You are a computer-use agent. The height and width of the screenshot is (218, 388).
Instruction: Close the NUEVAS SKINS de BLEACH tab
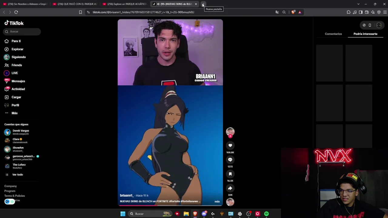196,4
